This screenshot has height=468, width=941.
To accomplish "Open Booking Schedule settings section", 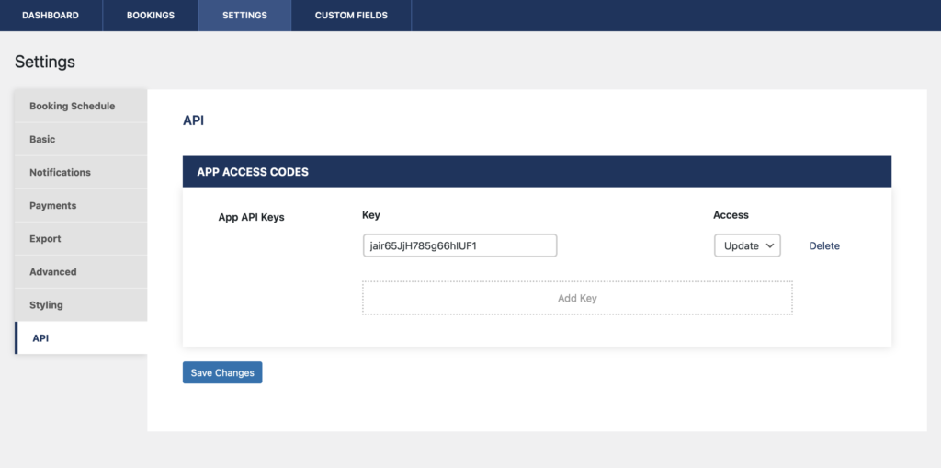I will pyautogui.click(x=81, y=106).
